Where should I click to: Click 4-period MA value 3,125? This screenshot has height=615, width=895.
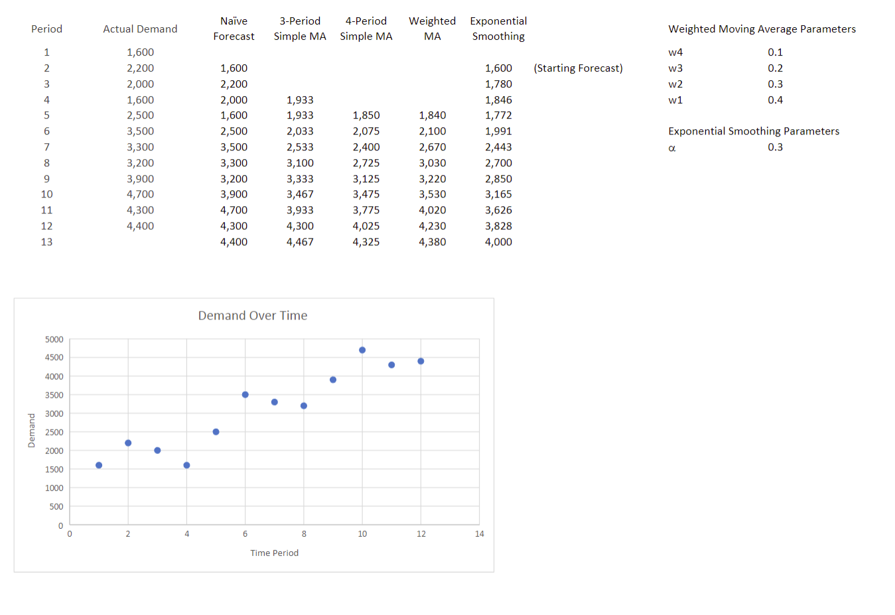366,179
